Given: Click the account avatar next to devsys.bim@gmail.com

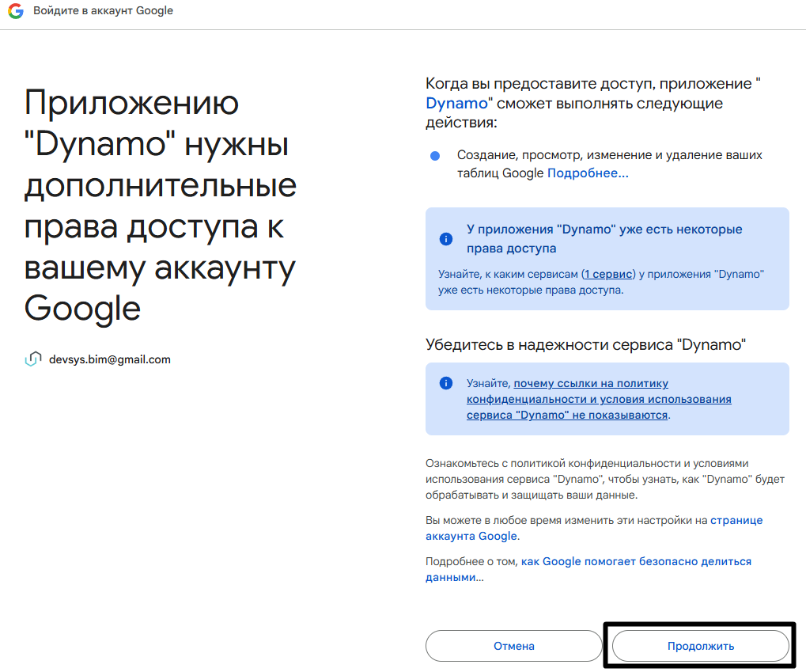Looking at the screenshot, I should (x=33, y=359).
